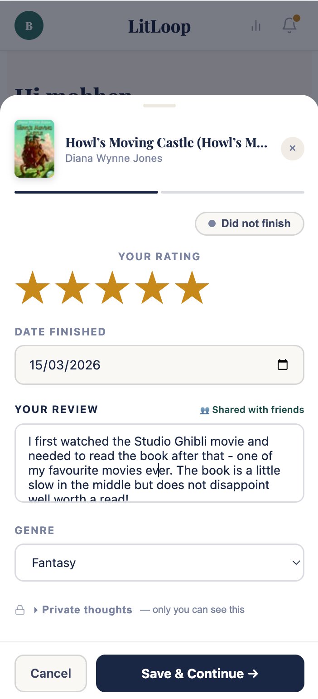Viewport: 318px width, 699px height.
Task: Expand the Private thoughts section
Action: (87, 609)
